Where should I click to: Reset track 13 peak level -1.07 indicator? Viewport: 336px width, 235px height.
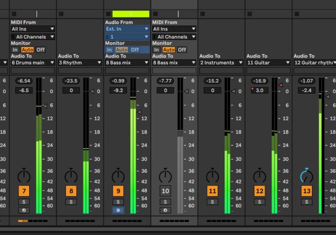(306, 81)
